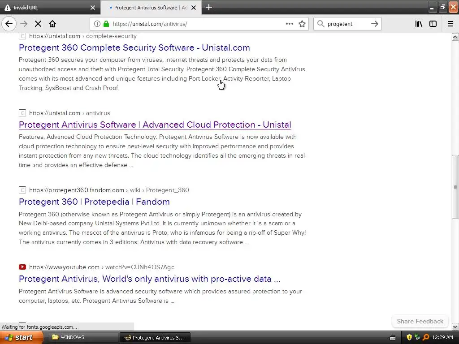The height and width of the screenshot is (344, 459).
Task: Open the Firefox hamburger menu
Action: 450,24
